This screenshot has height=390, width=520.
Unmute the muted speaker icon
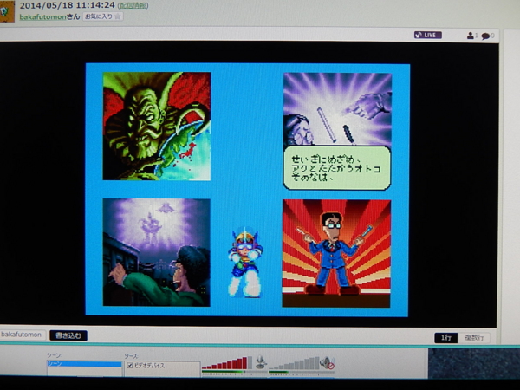coord(328,363)
